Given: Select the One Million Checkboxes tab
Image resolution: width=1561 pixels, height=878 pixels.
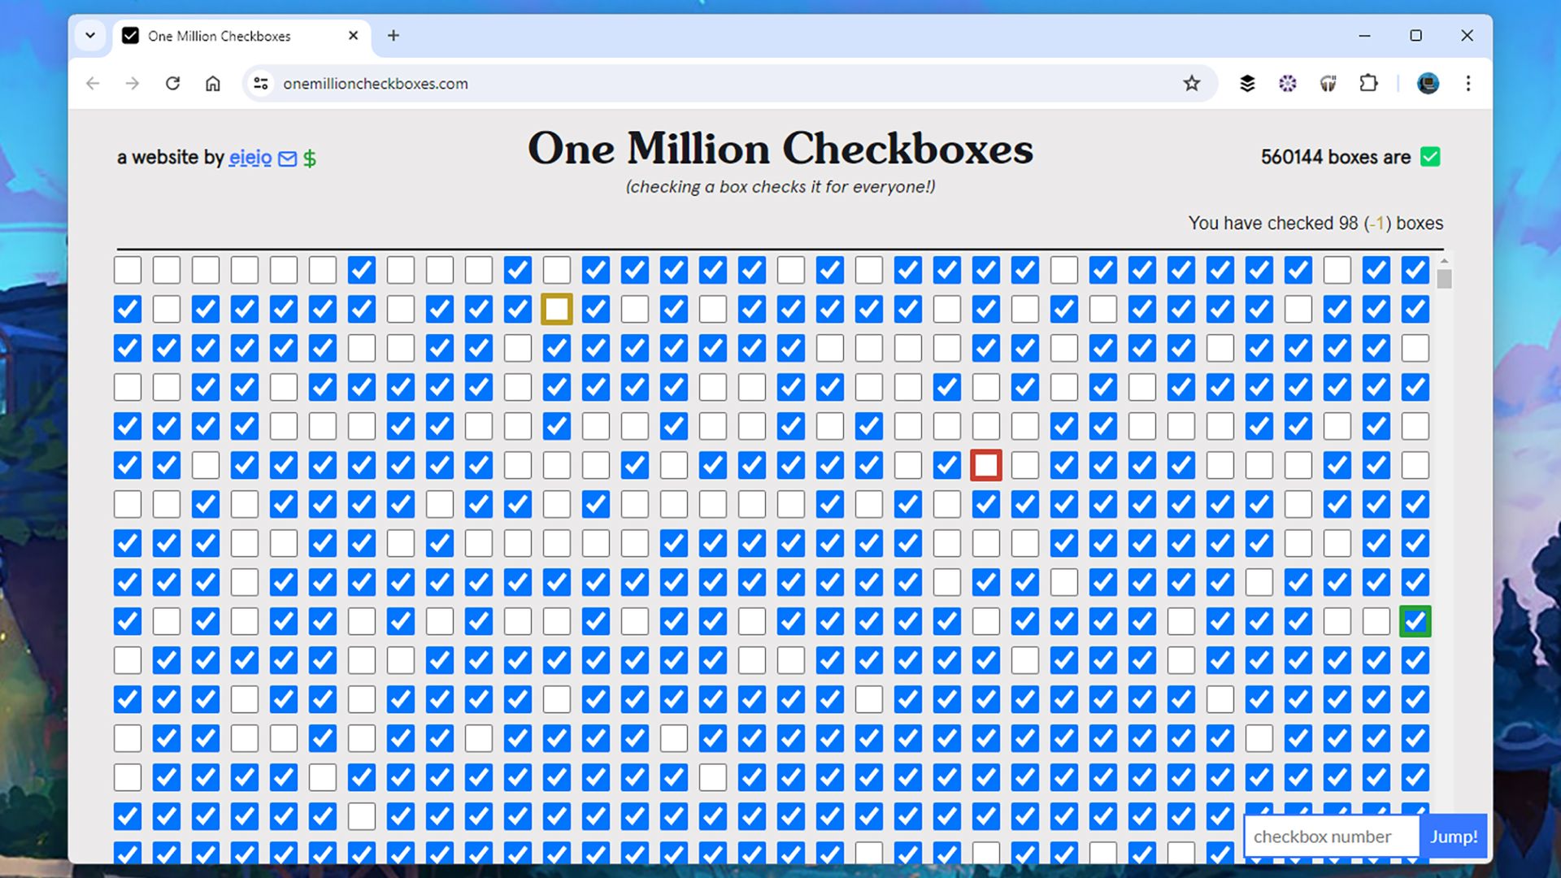Looking at the screenshot, I should [220, 36].
